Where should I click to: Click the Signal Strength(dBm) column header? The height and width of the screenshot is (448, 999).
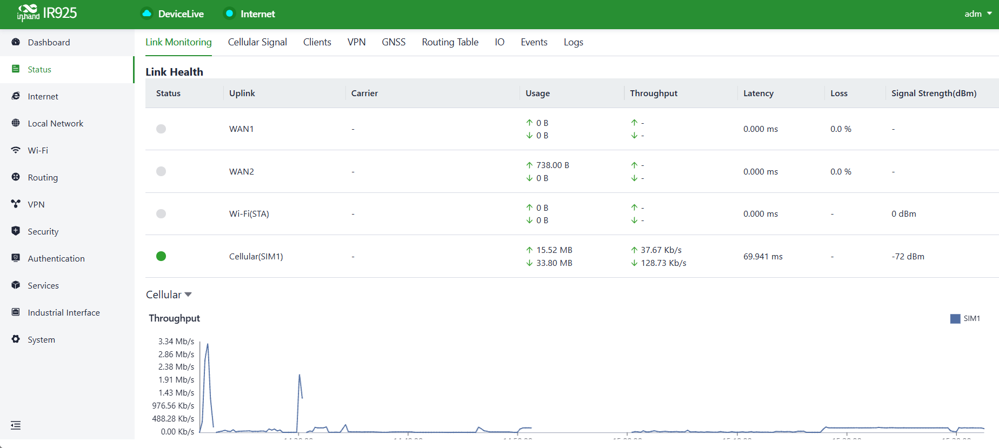(x=934, y=93)
